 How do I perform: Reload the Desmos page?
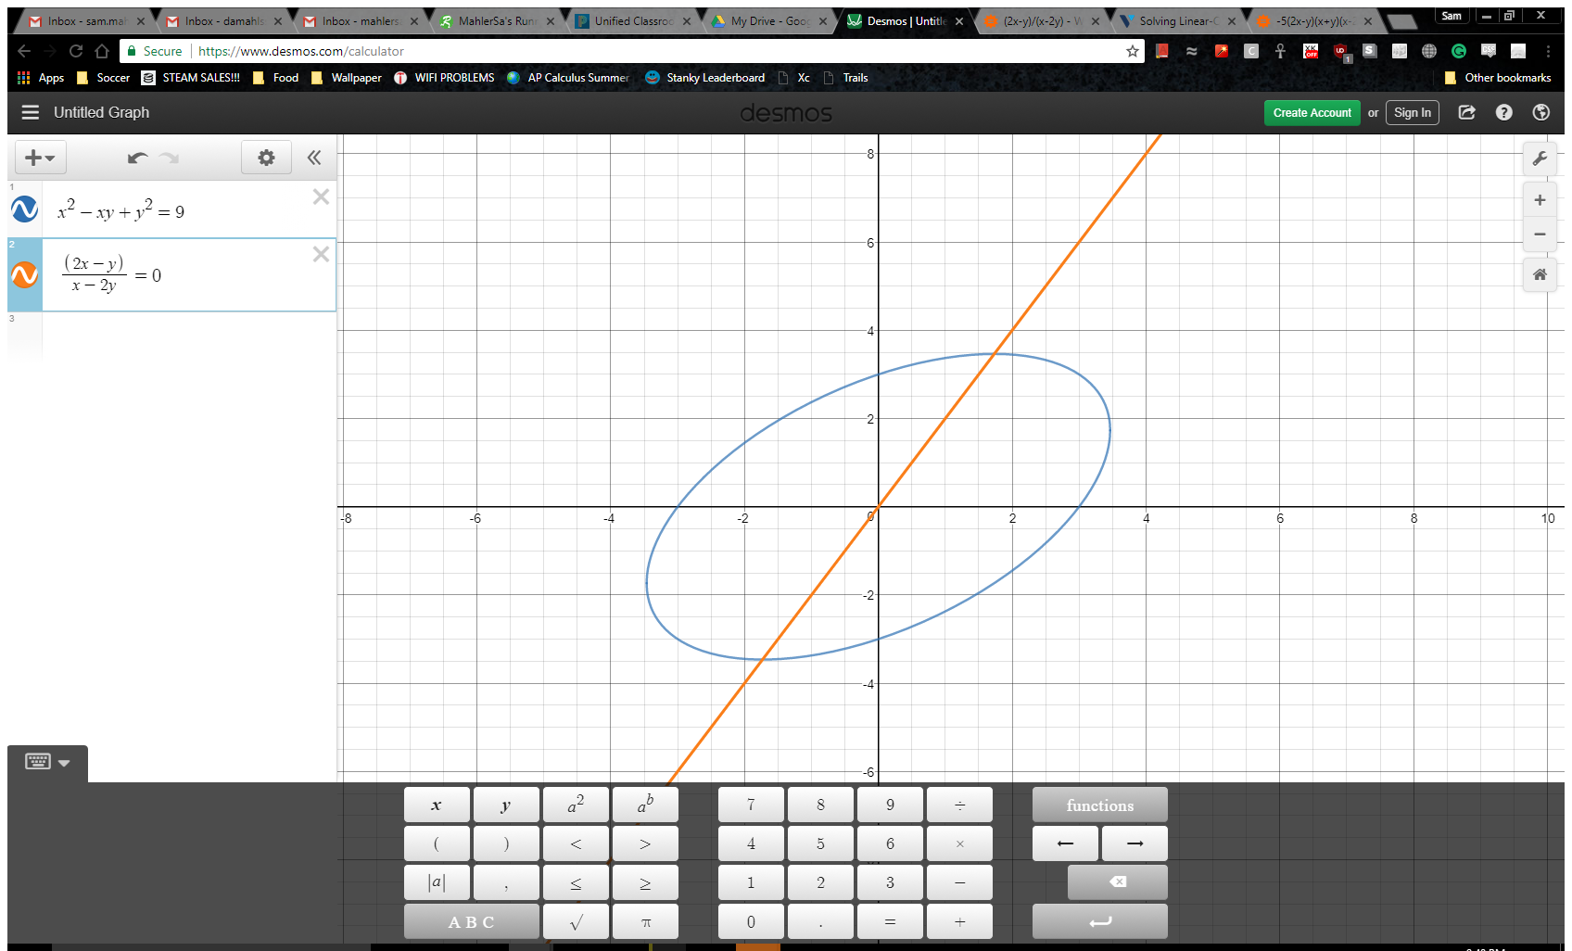(x=76, y=51)
